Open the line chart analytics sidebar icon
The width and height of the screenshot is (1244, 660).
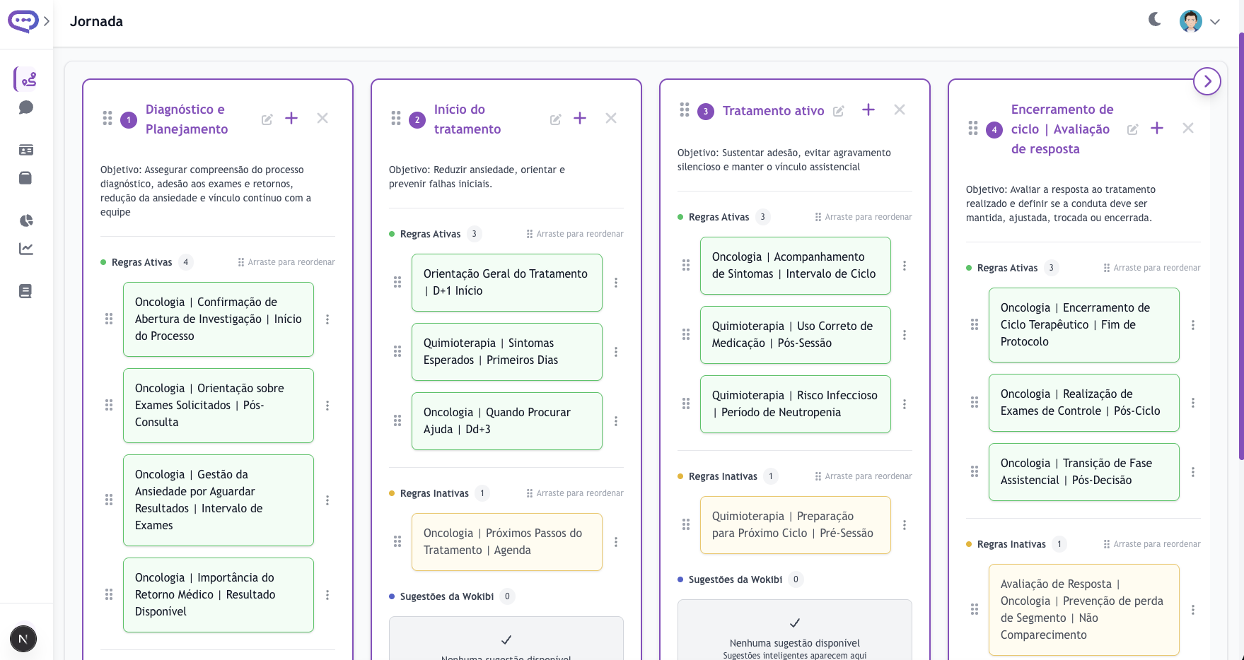point(26,249)
